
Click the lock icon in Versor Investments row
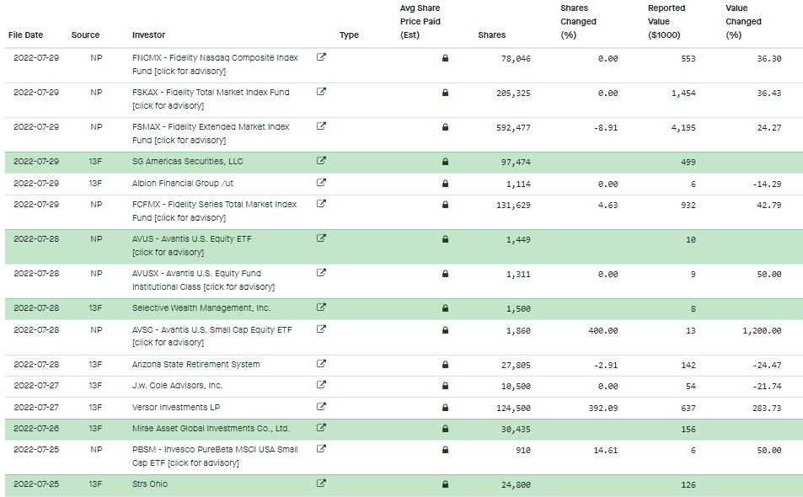click(x=445, y=408)
